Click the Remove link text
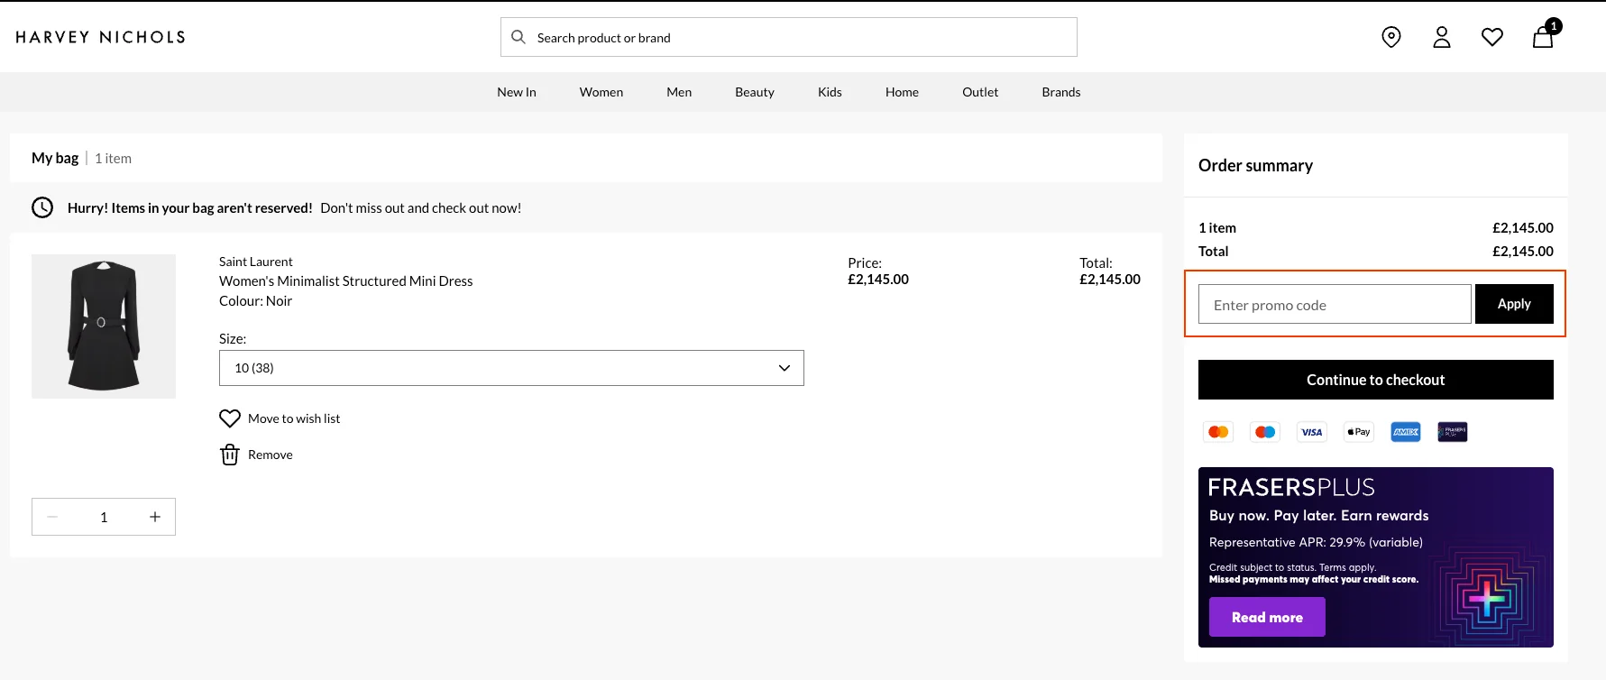Image resolution: width=1606 pixels, height=680 pixels. 271,455
